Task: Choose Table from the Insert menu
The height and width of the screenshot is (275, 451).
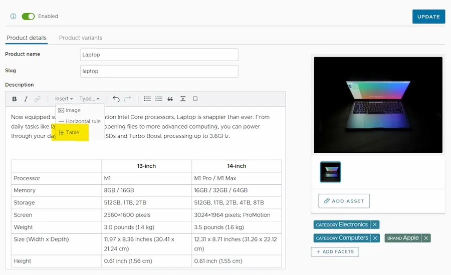Action: click(x=72, y=133)
